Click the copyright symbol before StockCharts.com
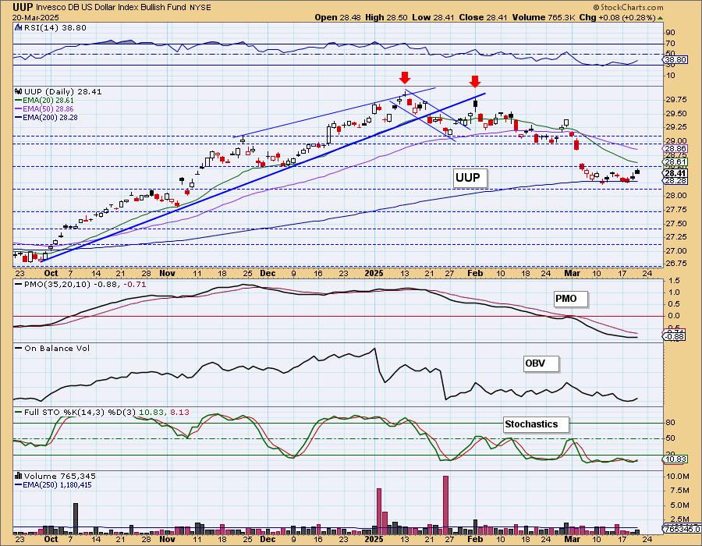The height and width of the screenshot is (546, 702). [596, 8]
